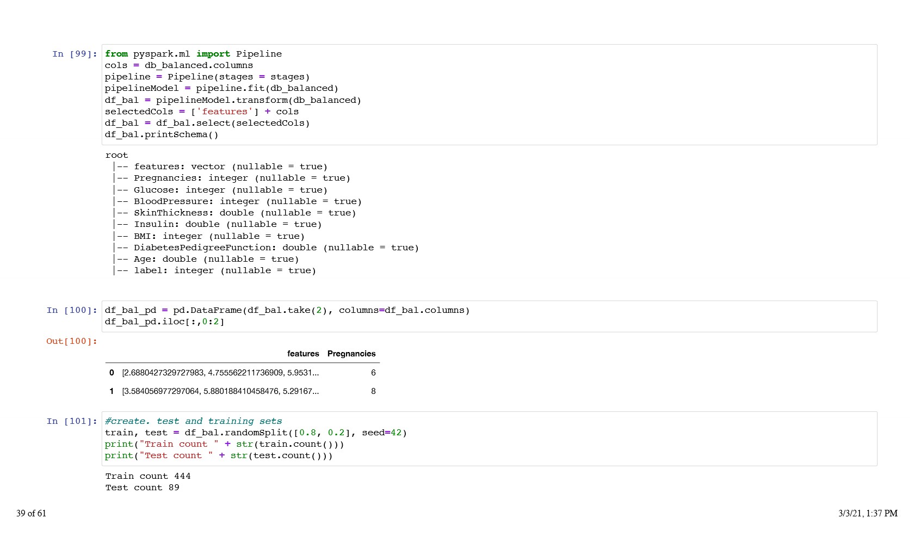Click the Pregnancies value 6 cell
Screen dimensions: 914x555
click(x=373, y=373)
